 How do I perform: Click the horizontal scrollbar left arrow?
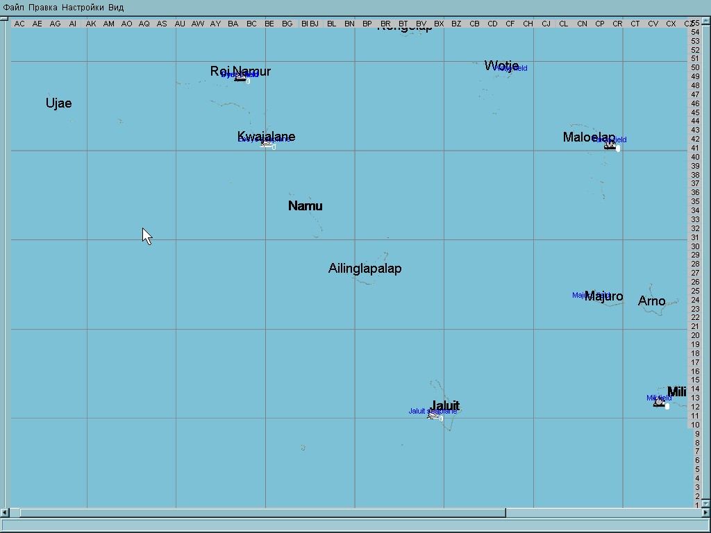tap(5, 513)
